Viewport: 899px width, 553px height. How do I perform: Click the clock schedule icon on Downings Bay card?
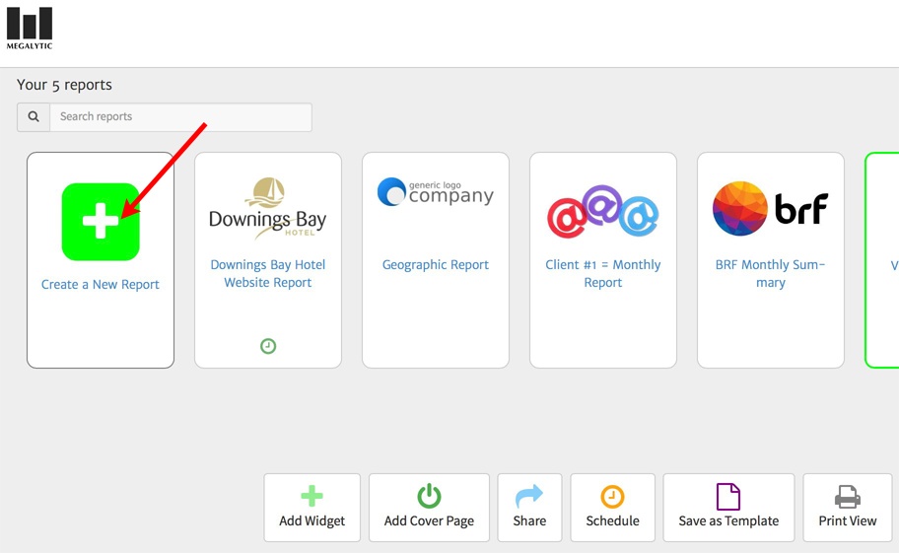(268, 346)
